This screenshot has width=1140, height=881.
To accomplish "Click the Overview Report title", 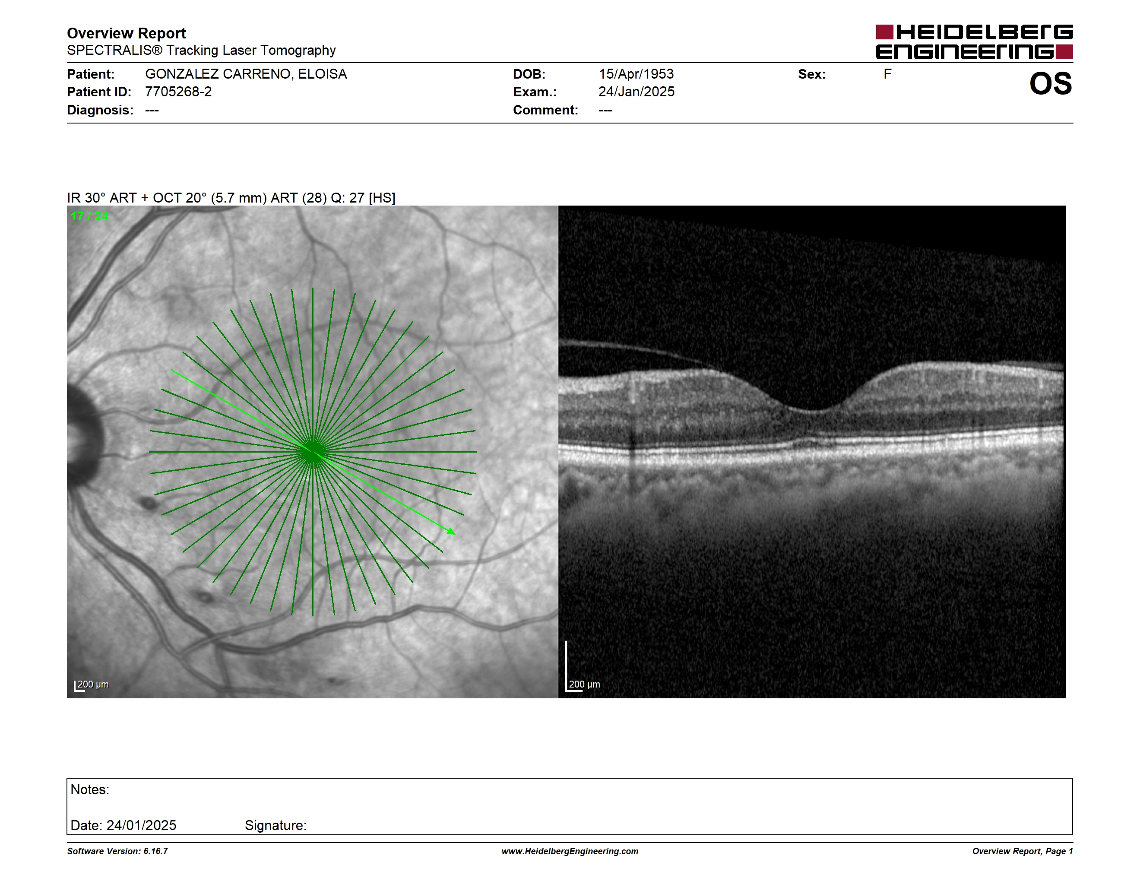I will tap(127, 33).
